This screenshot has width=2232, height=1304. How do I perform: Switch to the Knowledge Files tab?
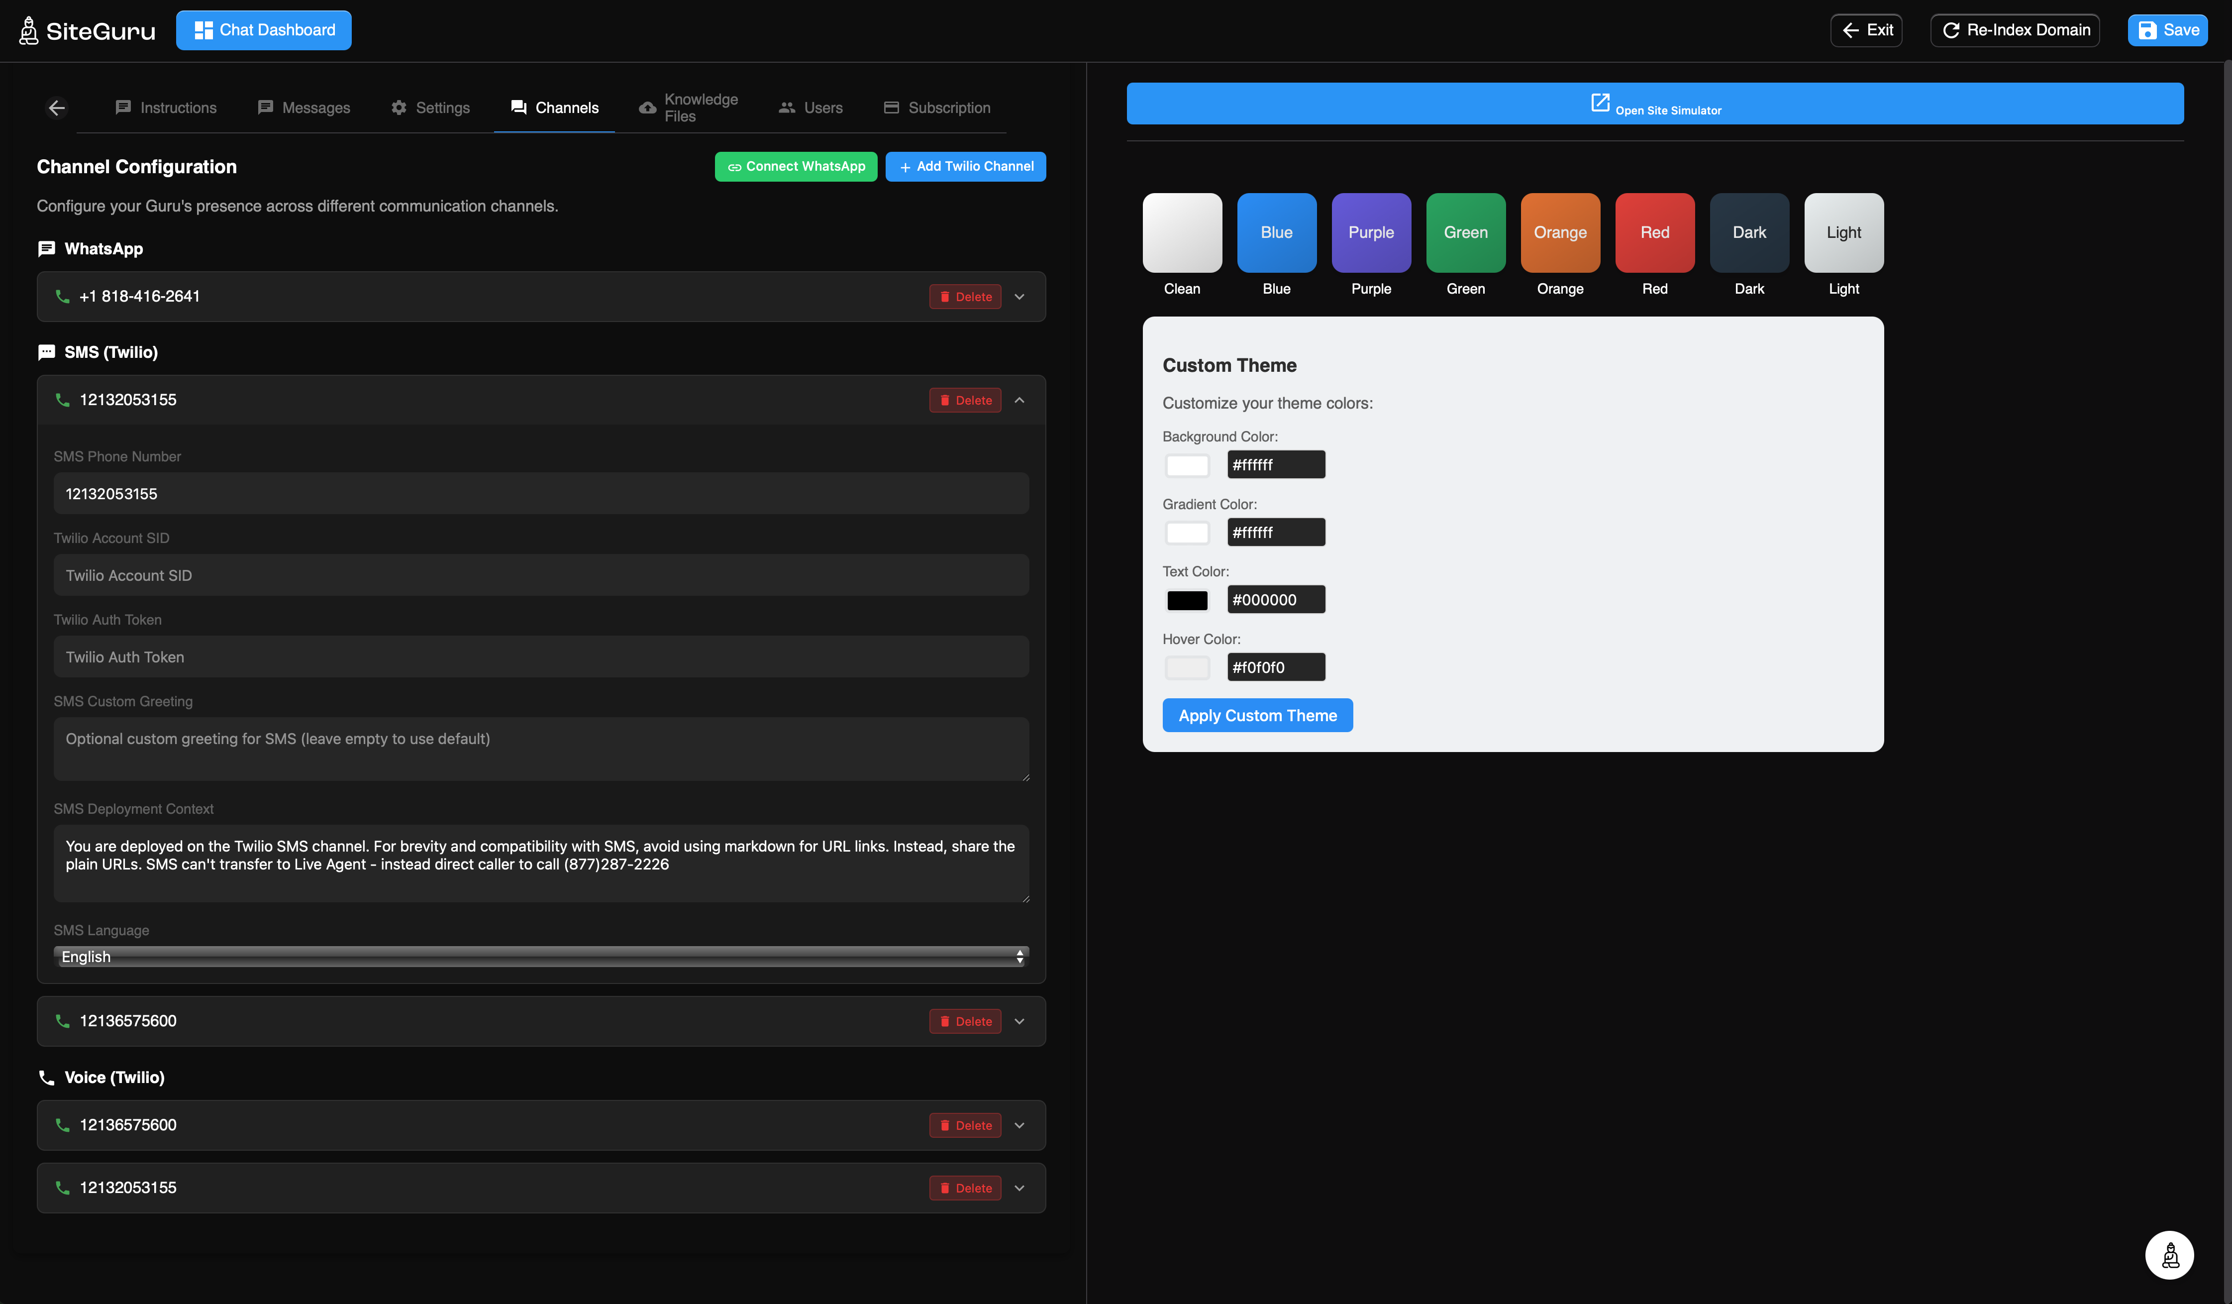(x=688, y=107)
